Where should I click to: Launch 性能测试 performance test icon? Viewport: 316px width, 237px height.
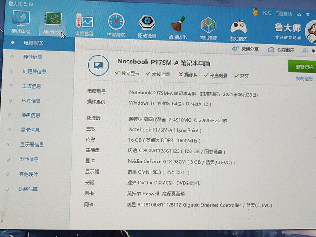coord(116,22)
